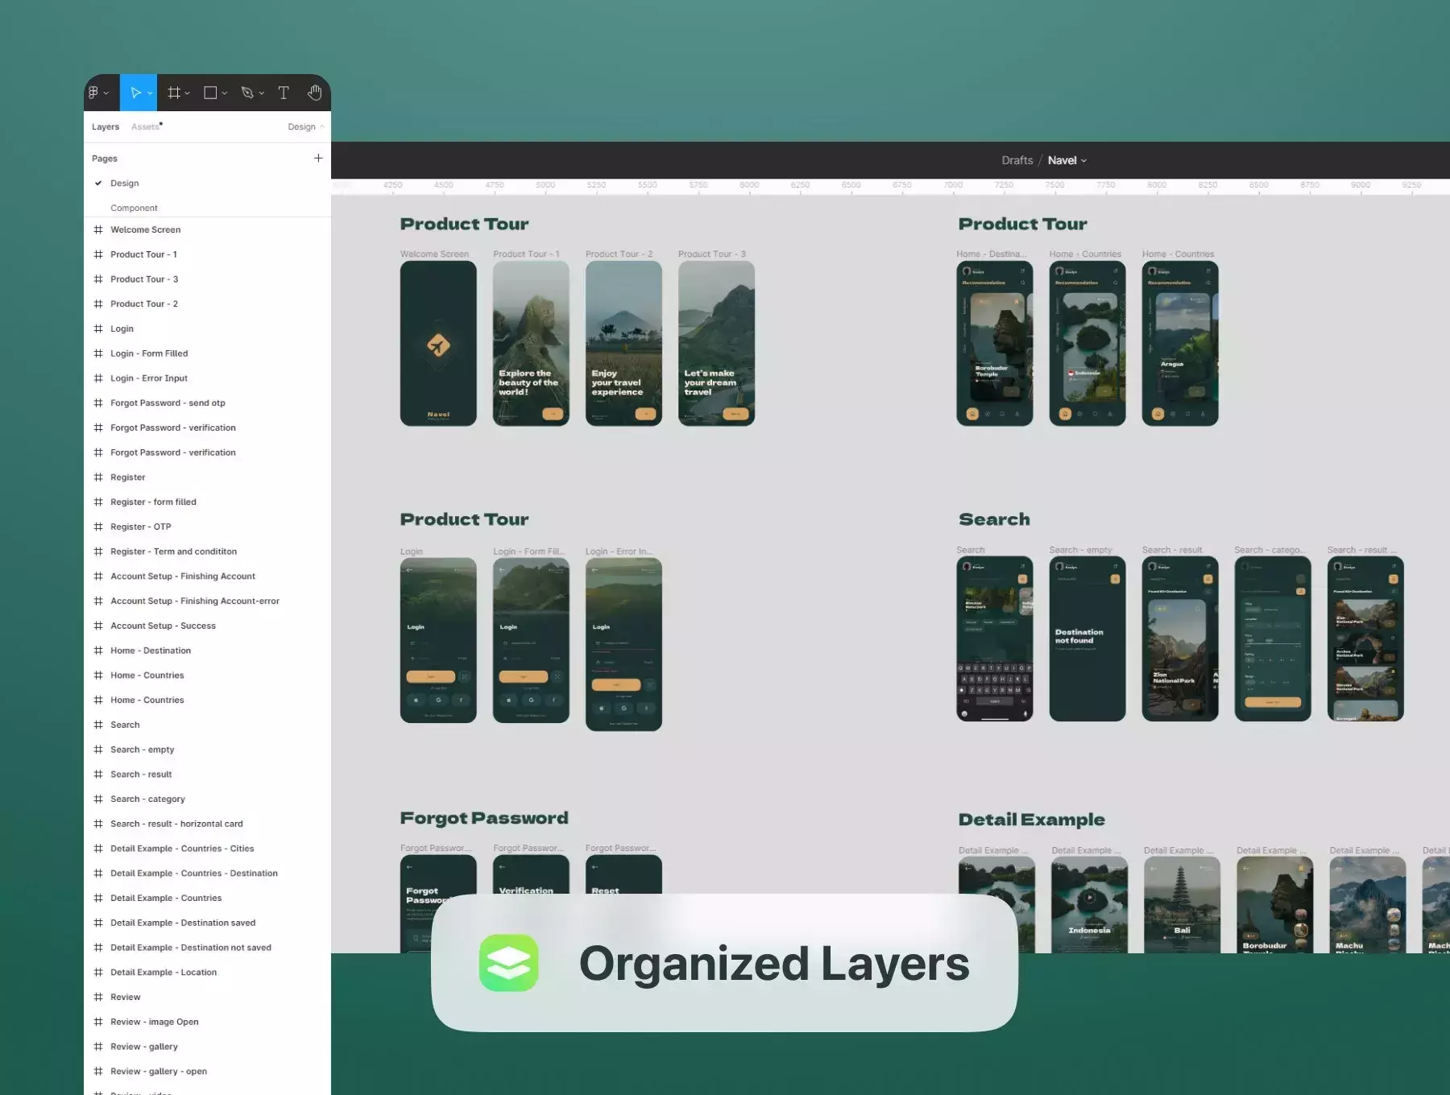The height and width of the screenshot is (1095, 1450).
Task: Open the Frame tool options arrow
Action: tap(187, 93)
